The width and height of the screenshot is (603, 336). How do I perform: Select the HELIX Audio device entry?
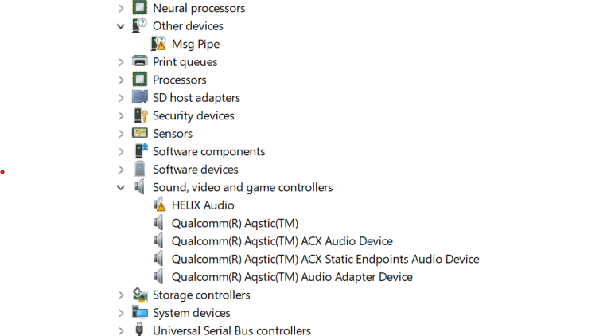pos(203,205)
